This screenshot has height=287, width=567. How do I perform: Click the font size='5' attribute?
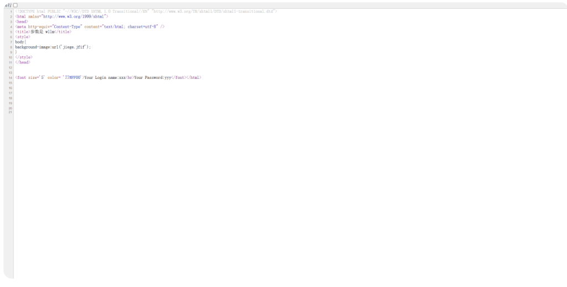pyautogui.click(x=37, y=77)
